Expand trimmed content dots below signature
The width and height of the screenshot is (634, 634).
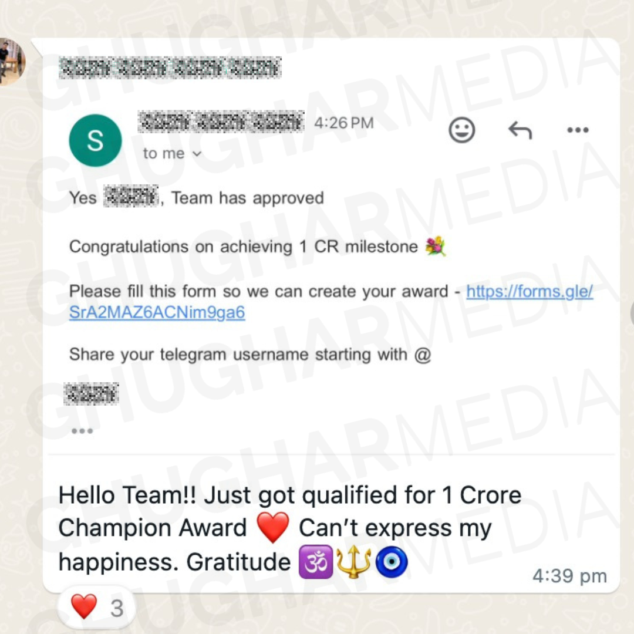[x=82, y=431]
